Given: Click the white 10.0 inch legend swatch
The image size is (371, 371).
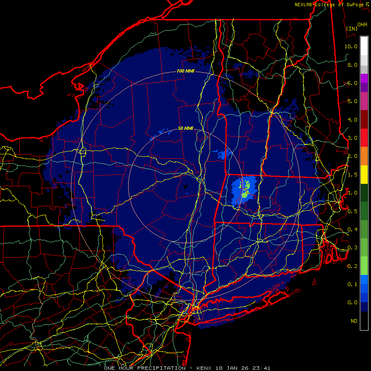Looking at the screenshot, I should [x=364, y=46].
